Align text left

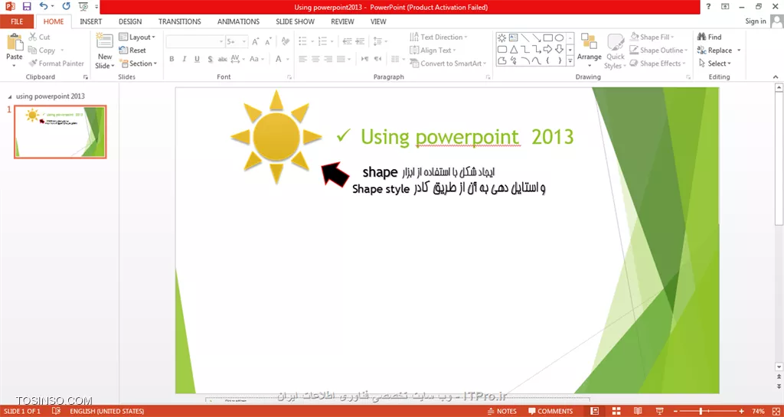pyautogui.click(x=302, y=59)
